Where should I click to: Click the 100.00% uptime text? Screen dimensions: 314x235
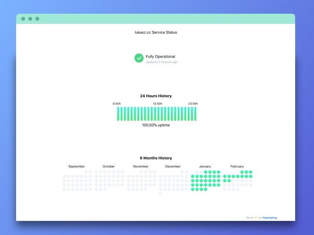pos(156,125)
